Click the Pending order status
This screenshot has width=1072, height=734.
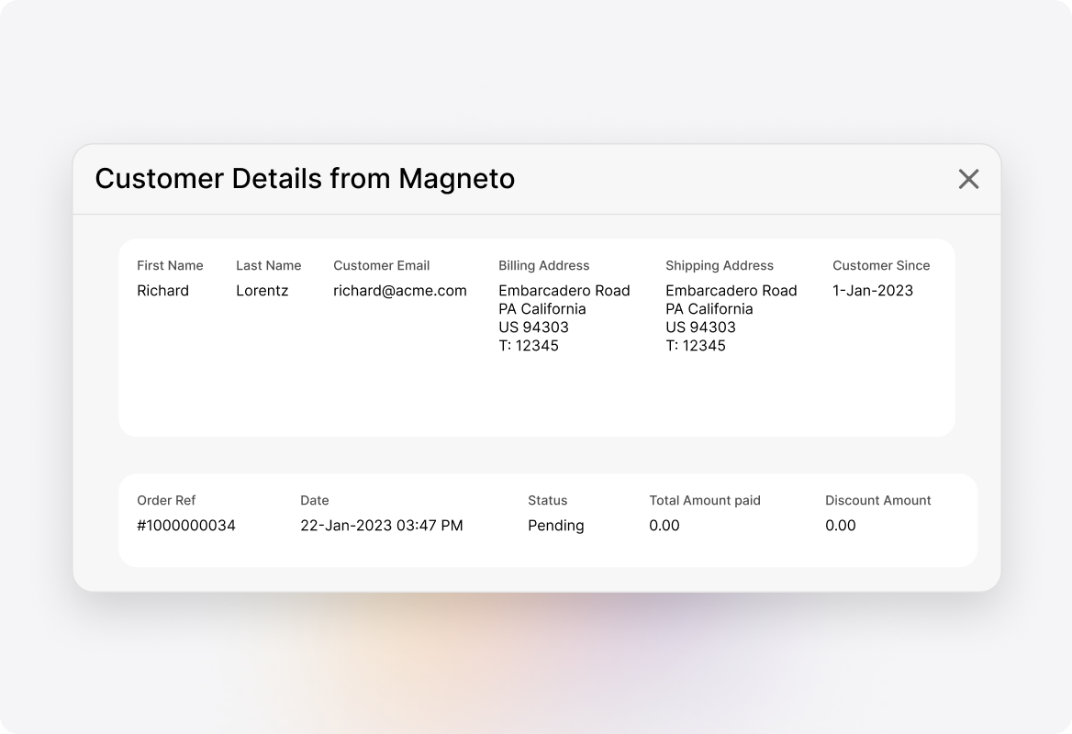[x=555, y=525]
